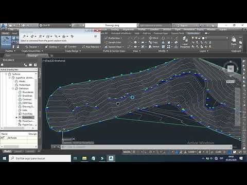Expand the Layers panel dropdown
Screen dimensions: 247x185
pyautogui.click(x=204, y=51)
